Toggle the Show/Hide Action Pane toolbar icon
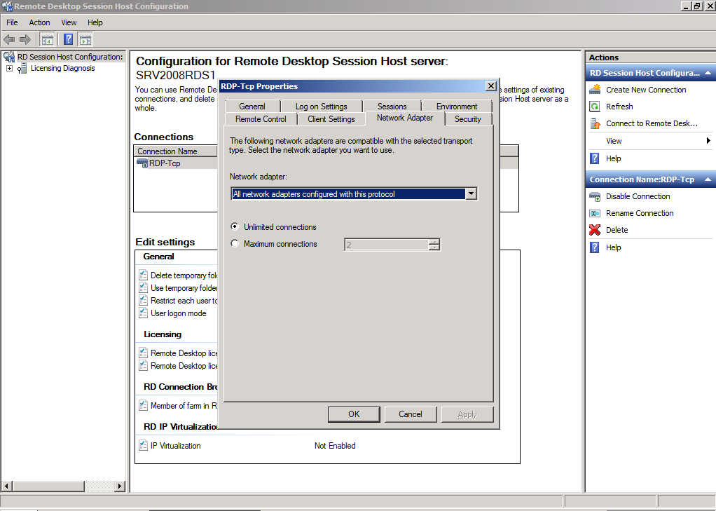 pos(85,40)
